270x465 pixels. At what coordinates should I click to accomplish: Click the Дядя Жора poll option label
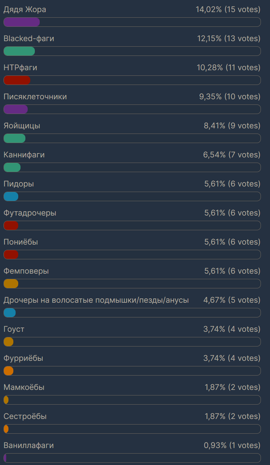(25, 10)
